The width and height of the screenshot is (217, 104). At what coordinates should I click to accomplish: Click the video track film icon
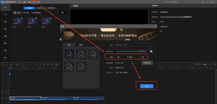pyautogui.click(x=2, y=92)
